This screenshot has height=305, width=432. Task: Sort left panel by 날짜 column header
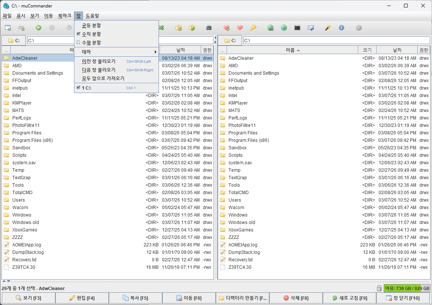pos(180,50)
